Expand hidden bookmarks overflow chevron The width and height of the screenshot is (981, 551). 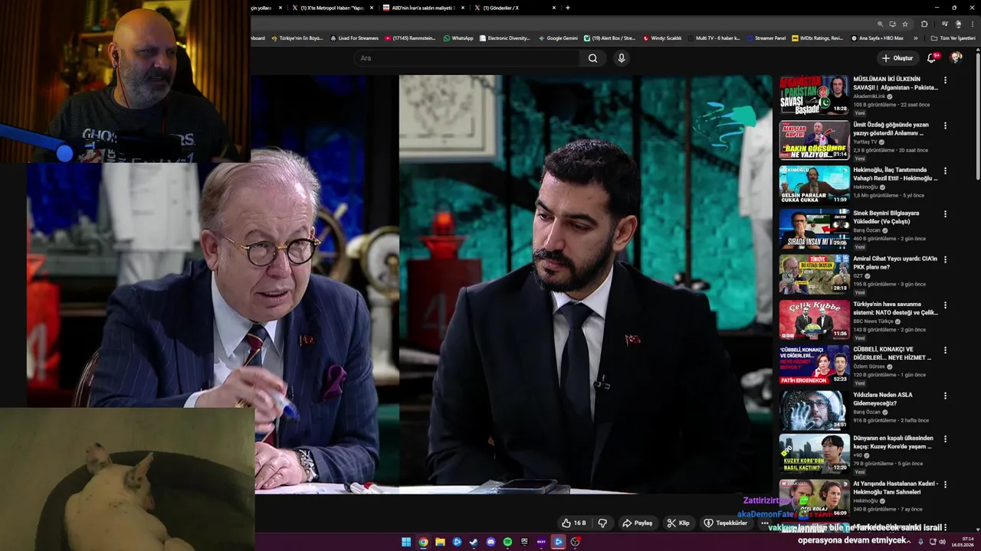pyautogui.click(x=915, y=37)
